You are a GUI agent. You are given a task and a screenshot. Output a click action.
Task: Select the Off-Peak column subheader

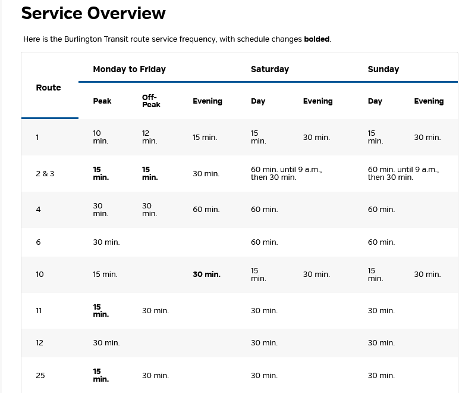151,101
